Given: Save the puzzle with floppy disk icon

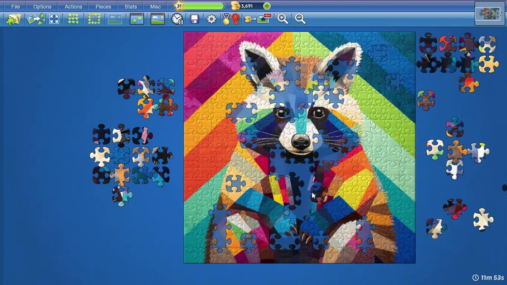Looking at the screenshot, I should click(194, 19).
